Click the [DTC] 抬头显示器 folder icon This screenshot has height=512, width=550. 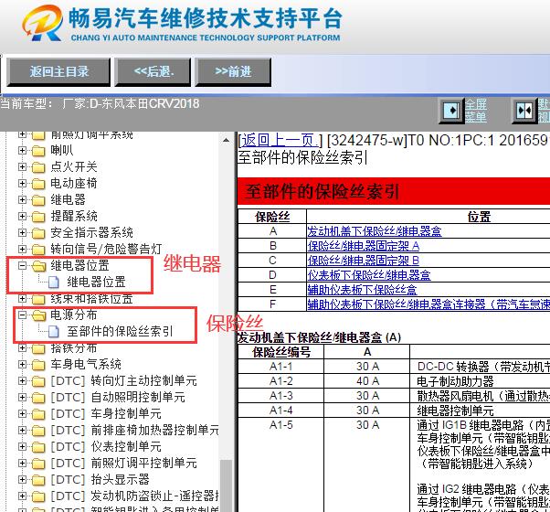[38, 480]
